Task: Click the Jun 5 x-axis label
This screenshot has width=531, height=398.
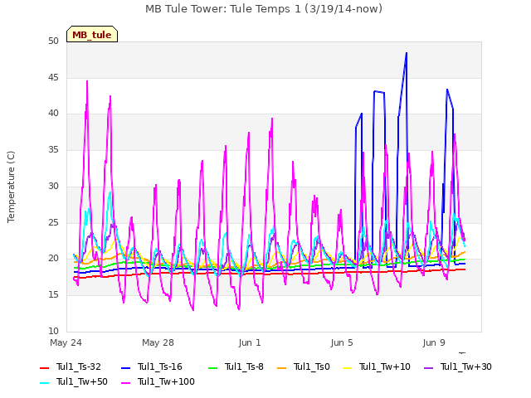Action: pyautogui.click(x=342, y=342)
